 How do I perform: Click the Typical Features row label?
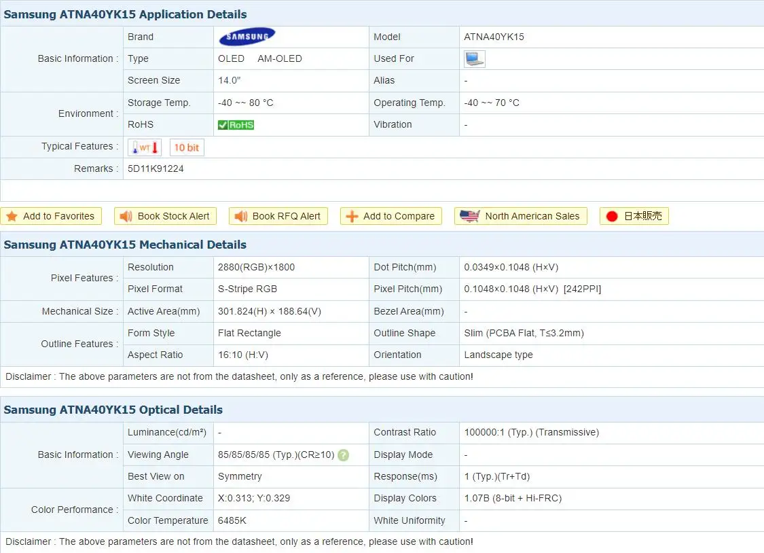click(80, 147)
